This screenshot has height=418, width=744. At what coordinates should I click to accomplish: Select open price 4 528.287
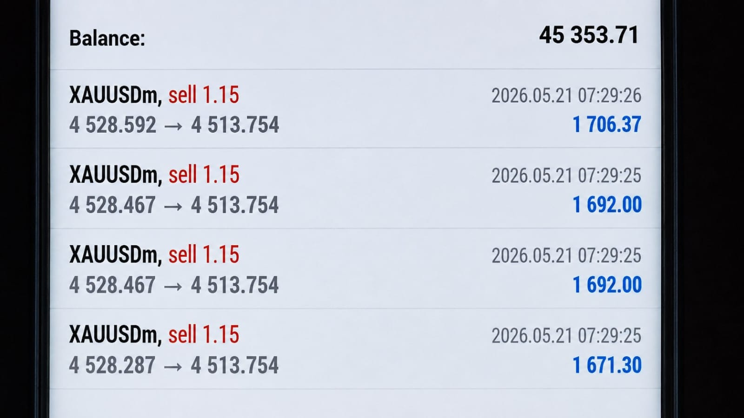tap(113, 365)
